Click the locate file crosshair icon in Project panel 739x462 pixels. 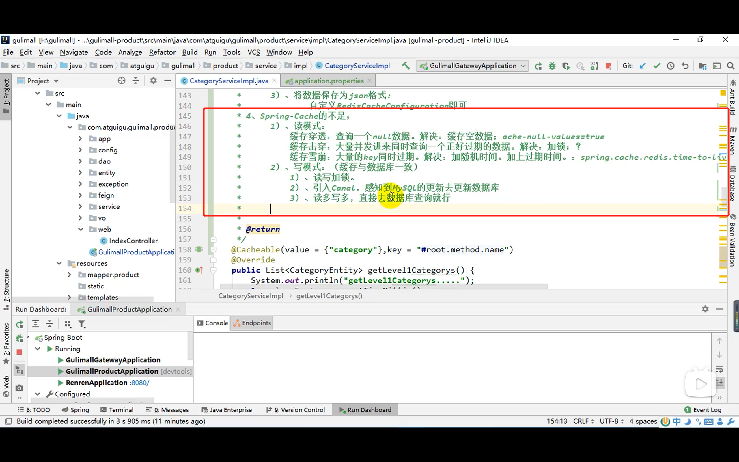122,81
